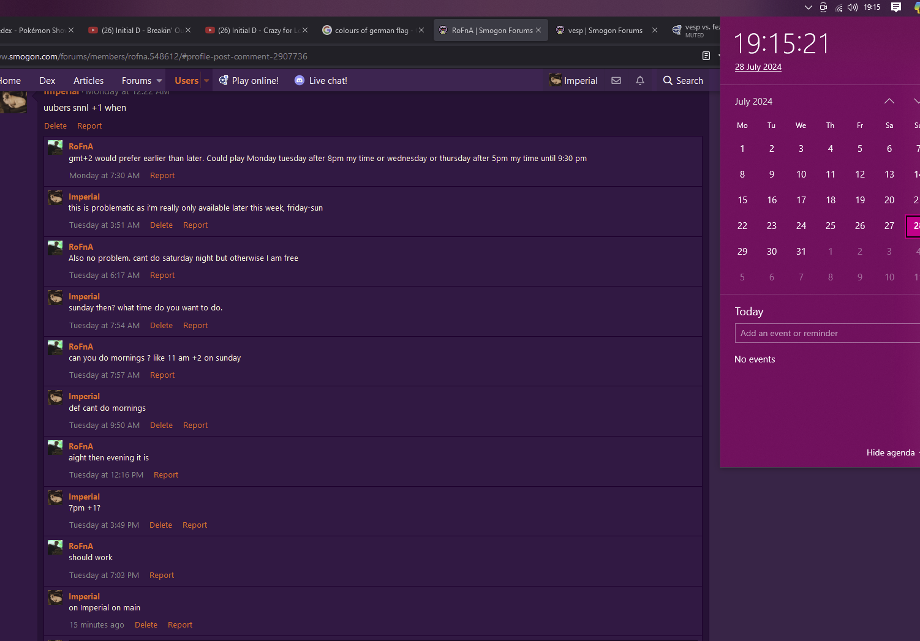
Task: Open the Articles menu item
Action: [x=88, y=81]
